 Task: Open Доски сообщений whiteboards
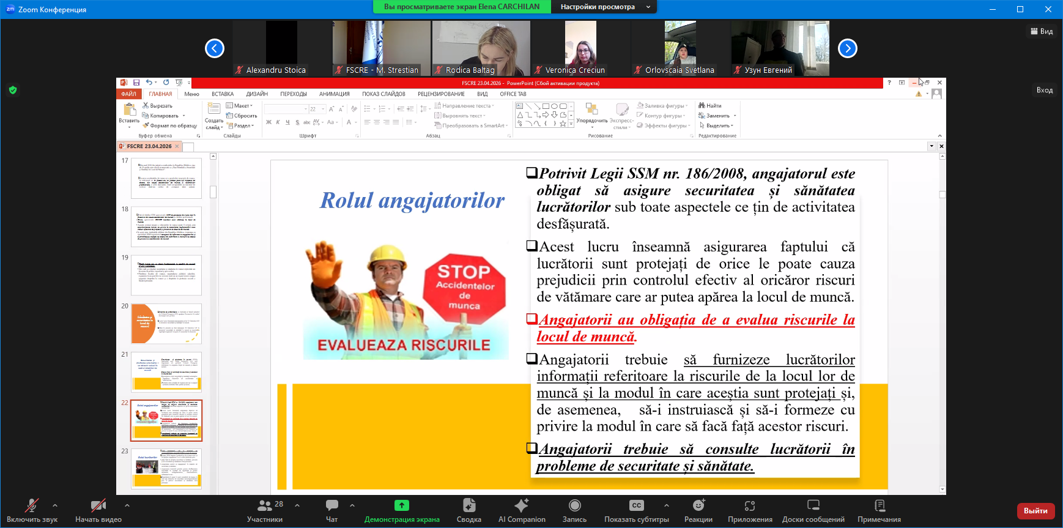pyautogui.click(x=813, y=510)
